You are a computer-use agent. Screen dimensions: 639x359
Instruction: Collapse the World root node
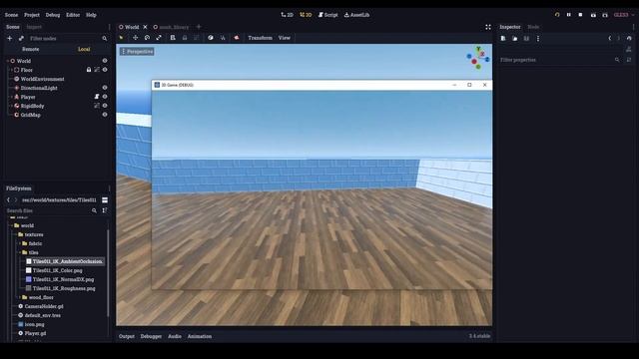point(7,61)
